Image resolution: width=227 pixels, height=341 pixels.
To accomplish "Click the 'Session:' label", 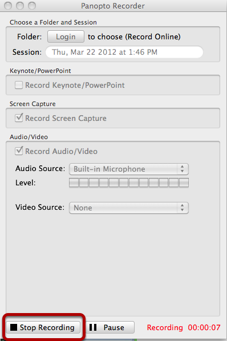I will pyautogui.click(x=27, y=52).
